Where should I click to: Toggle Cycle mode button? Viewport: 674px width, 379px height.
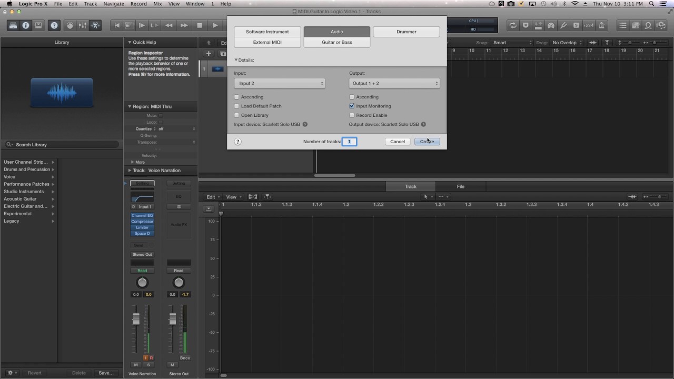pyautogui.click(x=512, y=25)
